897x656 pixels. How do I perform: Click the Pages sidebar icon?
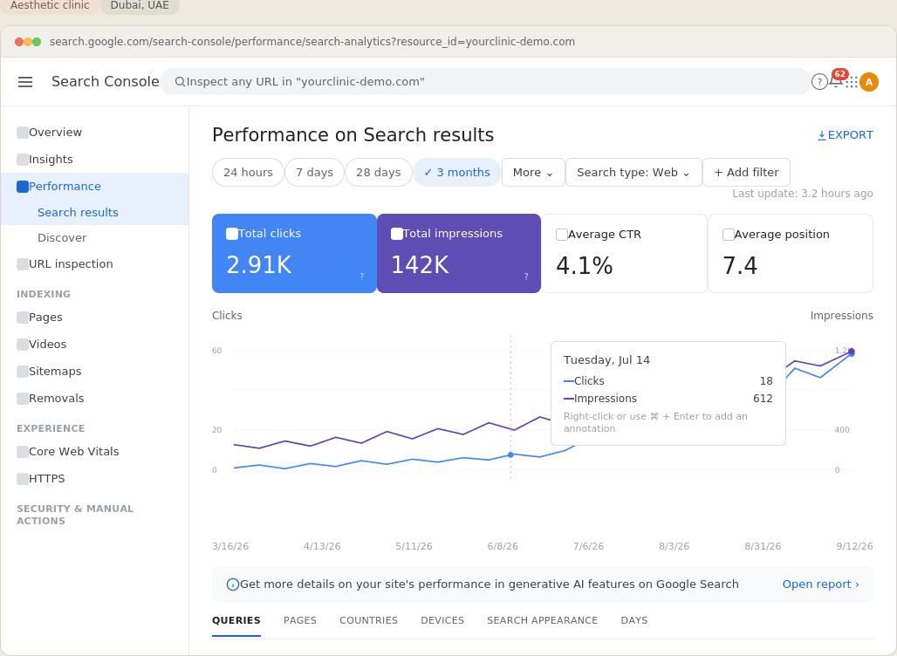[x=23, y=318]
